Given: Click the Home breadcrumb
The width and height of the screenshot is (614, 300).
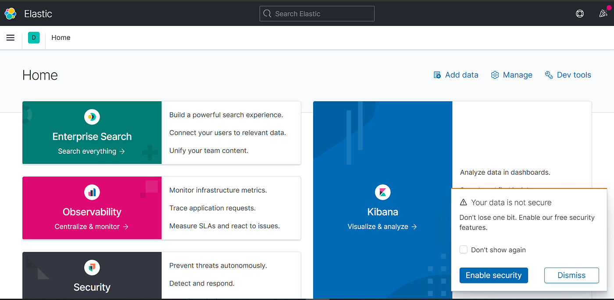Looking at the screenshot, I should point(61,38).
